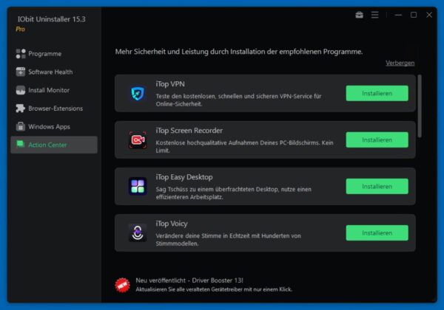Screen dimensions: 444x310
Task: Click the iTop Screen Recorder title
Action: [x=189, y=131]
